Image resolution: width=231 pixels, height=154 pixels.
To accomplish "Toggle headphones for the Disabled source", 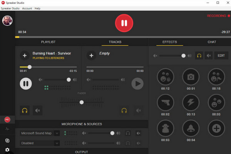I will tap(128, 143).
